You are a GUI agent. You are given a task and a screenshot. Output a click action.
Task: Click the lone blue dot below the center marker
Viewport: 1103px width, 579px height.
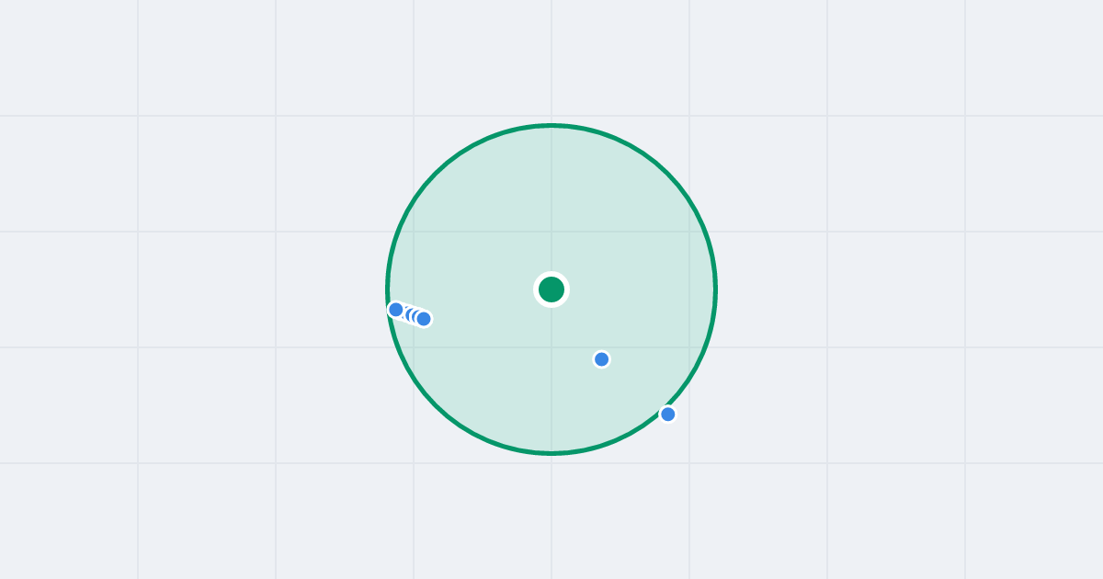click(602, 359)
